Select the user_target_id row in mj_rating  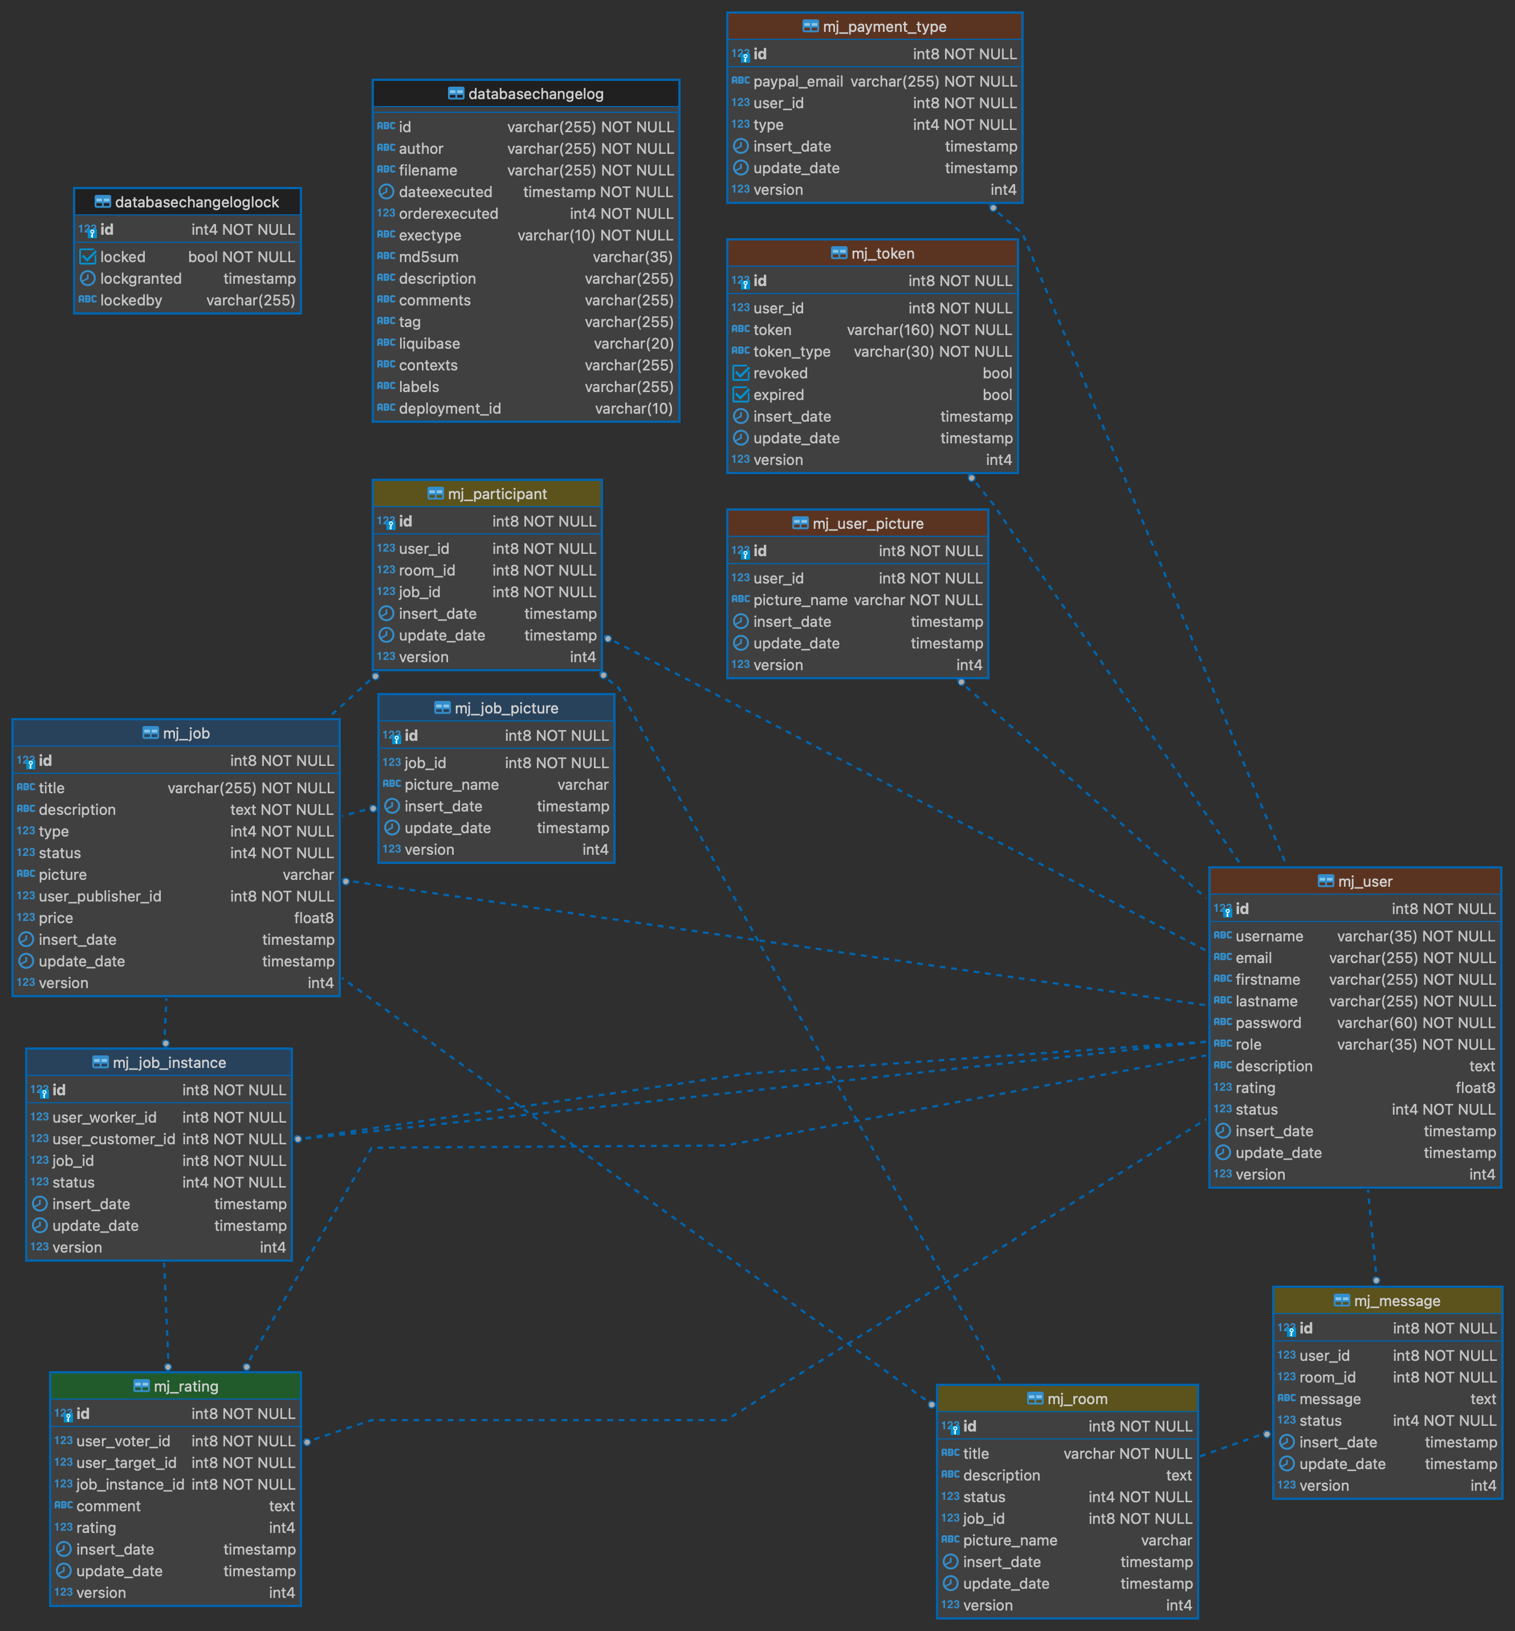(176, 1462)
